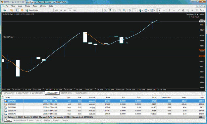Select the trendline drawing tool
The image size is (207, 124).
179,10
